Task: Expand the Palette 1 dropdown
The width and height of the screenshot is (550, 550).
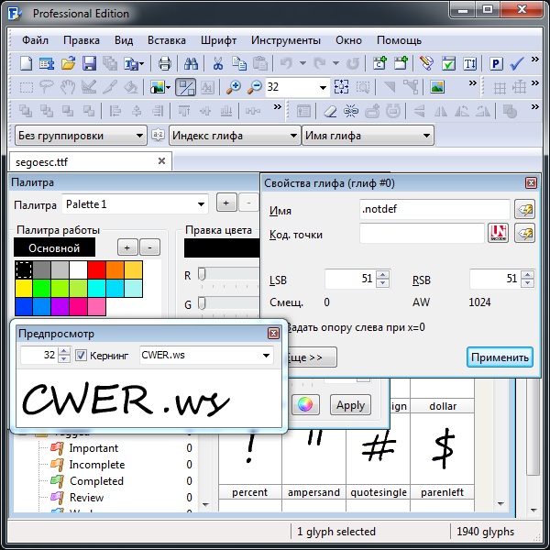Action: pos(136,203)
